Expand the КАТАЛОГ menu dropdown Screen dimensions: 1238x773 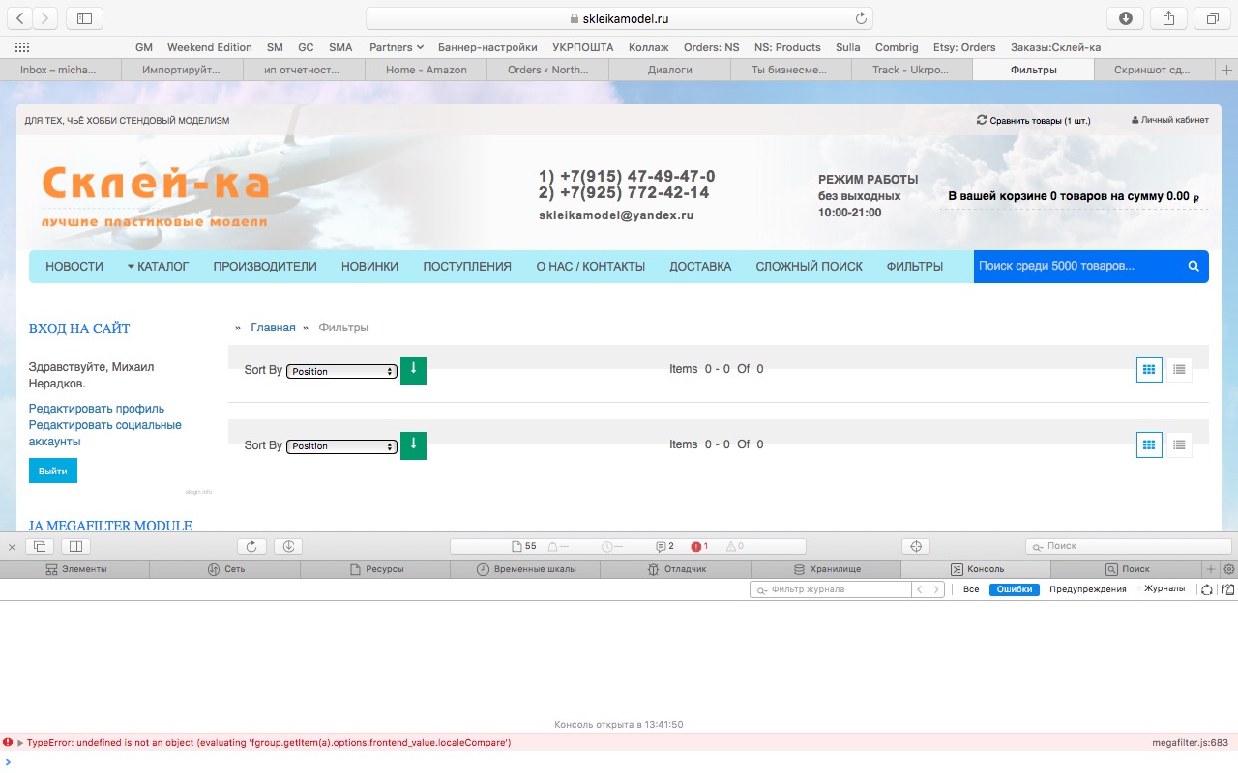click(158, 267)
